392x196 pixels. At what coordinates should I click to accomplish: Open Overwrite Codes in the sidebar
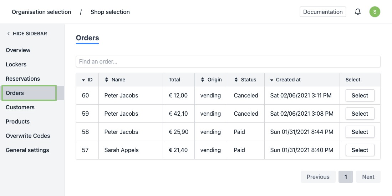[28, 136]
